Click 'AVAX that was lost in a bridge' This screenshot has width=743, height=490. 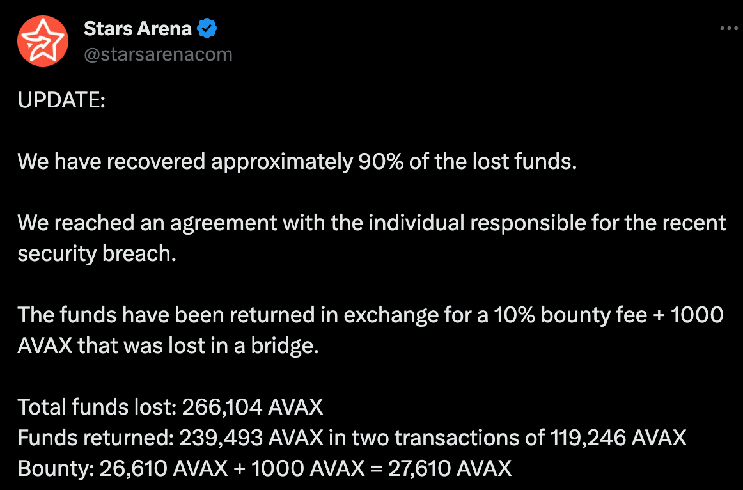168,345
